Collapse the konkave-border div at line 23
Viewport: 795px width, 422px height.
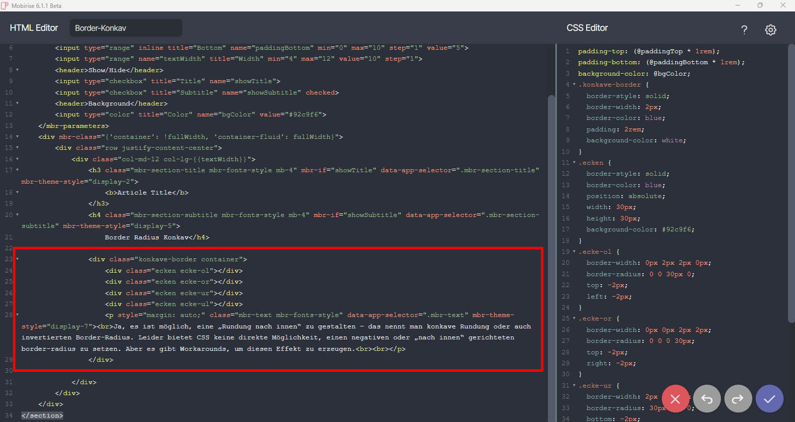(17, 259)
